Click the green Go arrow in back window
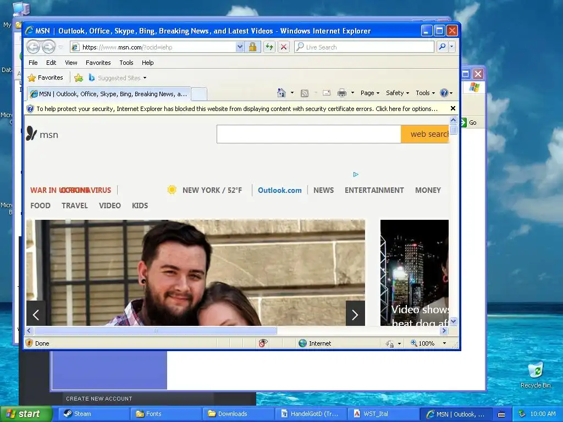This screenshot has width=563, height=422. tap(463, 123)
